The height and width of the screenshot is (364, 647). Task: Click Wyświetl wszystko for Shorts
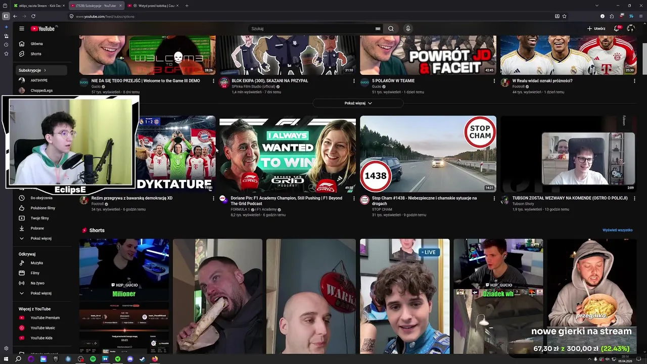617,231
